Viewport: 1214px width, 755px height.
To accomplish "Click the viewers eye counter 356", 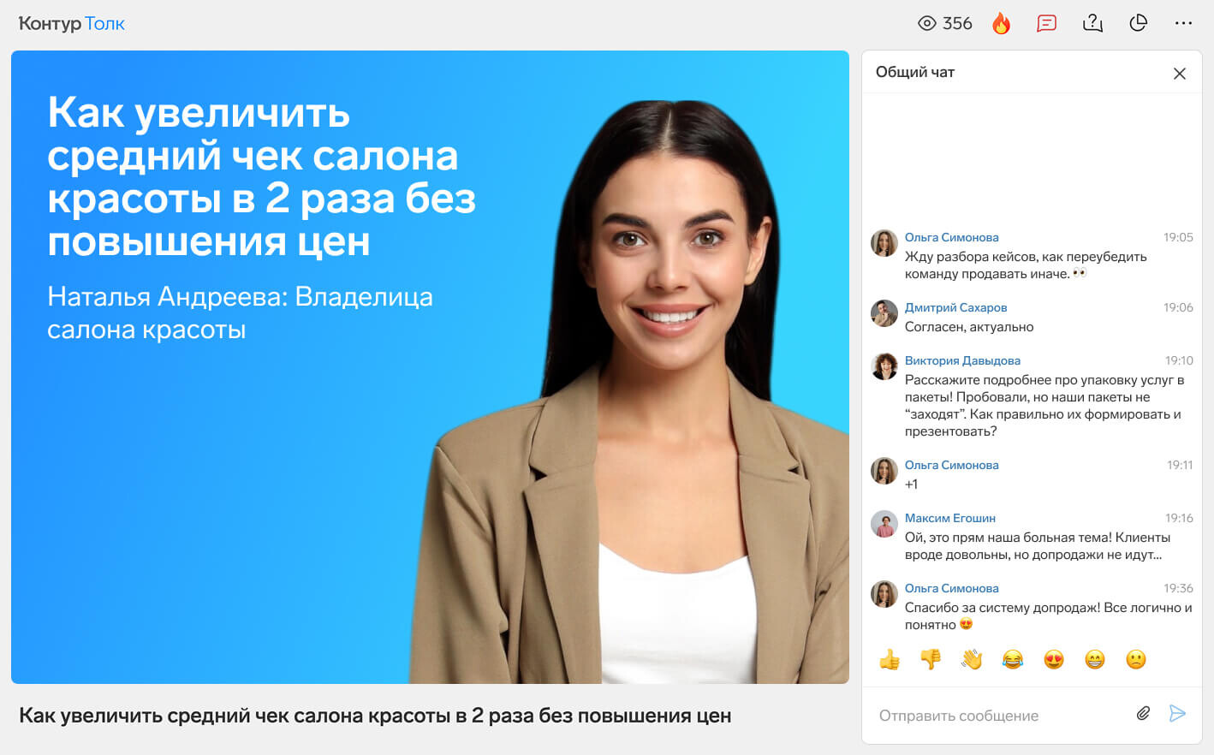I will pos(944,23).
